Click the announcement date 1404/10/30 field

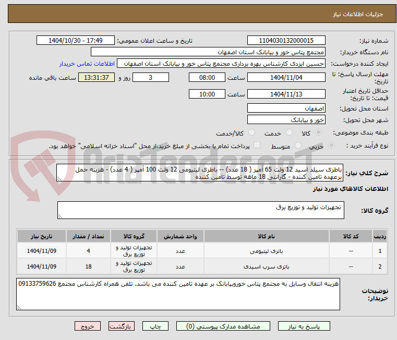tap(76, 41)
